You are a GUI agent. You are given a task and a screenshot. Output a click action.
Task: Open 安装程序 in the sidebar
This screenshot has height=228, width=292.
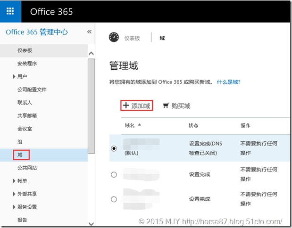[x=27, y=64]
